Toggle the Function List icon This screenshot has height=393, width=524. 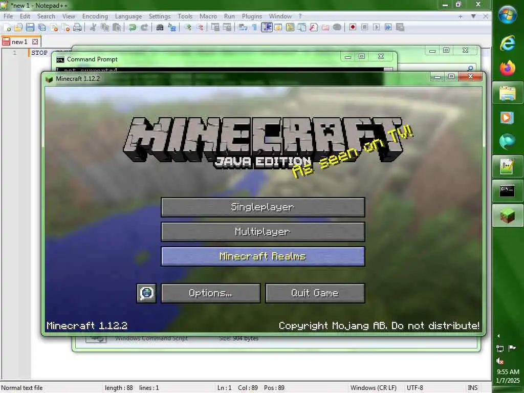click(314, 28)
